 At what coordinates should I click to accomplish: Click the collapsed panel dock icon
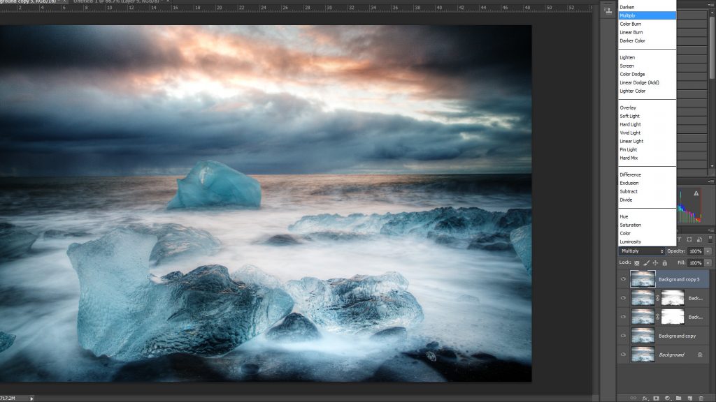[608, 10]
